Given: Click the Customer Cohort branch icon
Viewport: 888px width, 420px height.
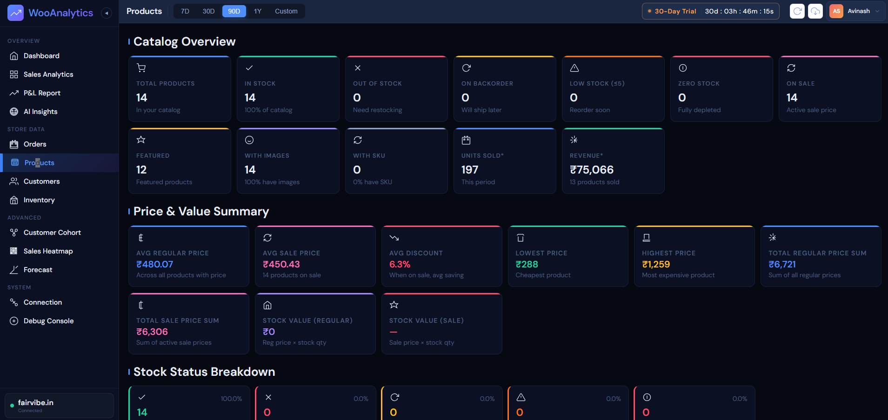Looking at the screenshot, I should [14, 232].
